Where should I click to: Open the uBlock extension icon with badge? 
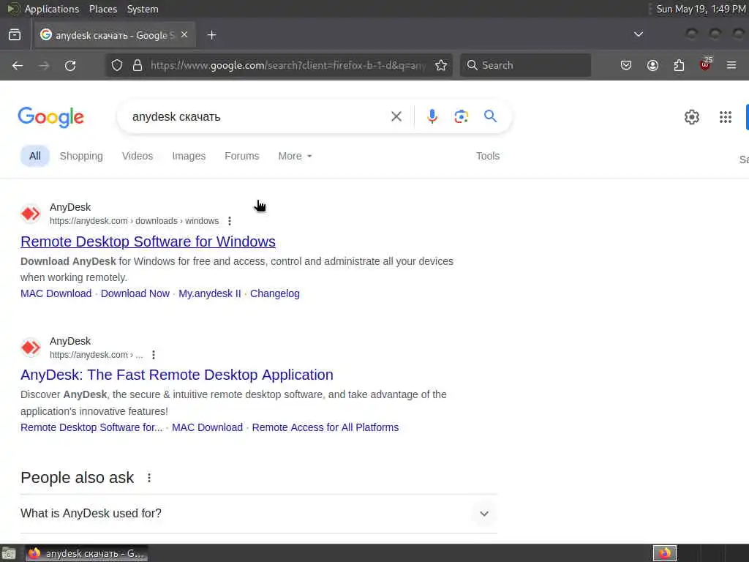[706, 64]
